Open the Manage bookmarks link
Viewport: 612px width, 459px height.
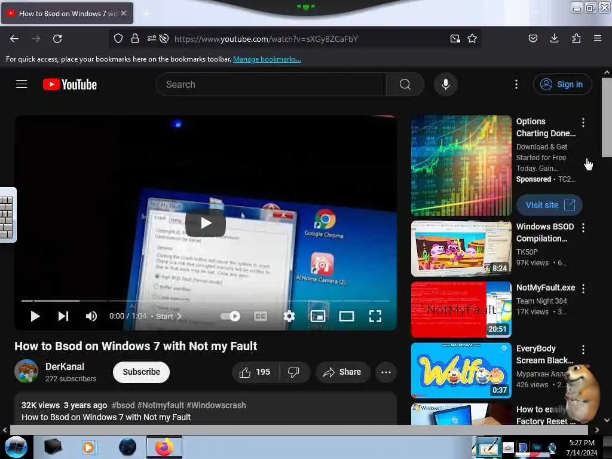pos(267,59)
